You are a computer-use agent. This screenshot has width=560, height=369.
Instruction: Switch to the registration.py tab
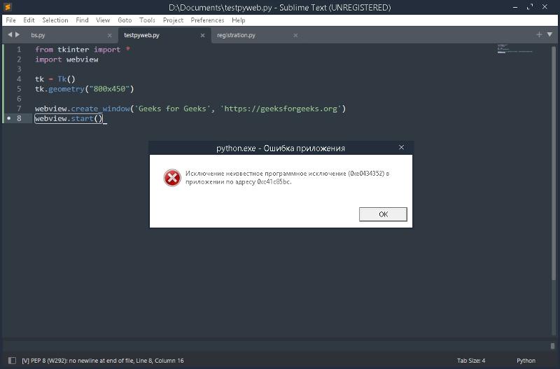pos(236,35)
